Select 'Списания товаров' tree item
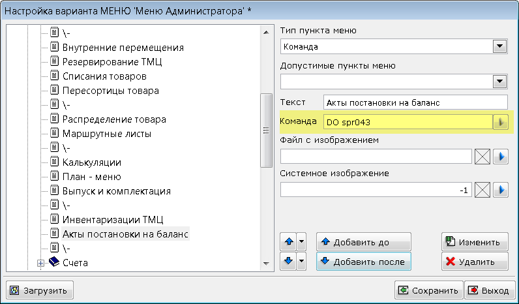519x304 pixels. tap(104, 76)
